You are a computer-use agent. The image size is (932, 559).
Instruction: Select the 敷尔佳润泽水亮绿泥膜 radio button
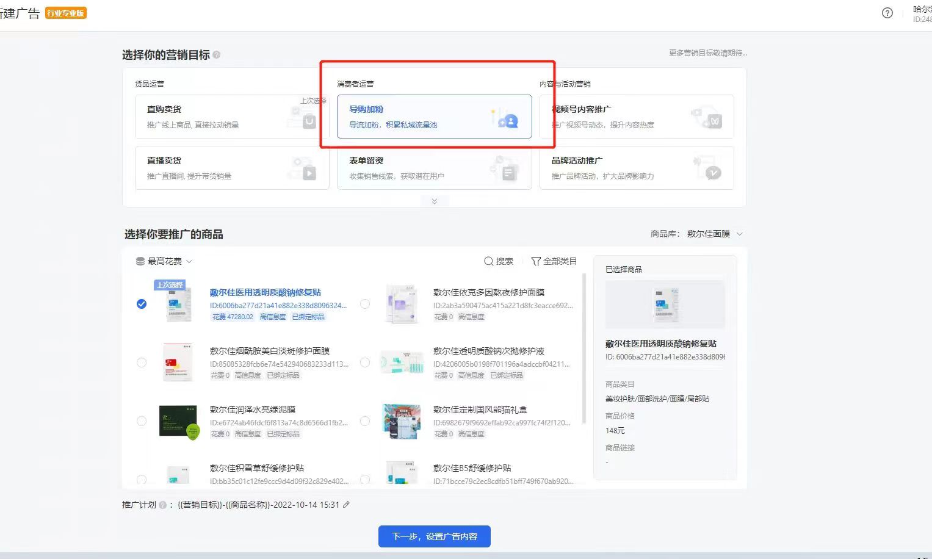coord(142,421)
